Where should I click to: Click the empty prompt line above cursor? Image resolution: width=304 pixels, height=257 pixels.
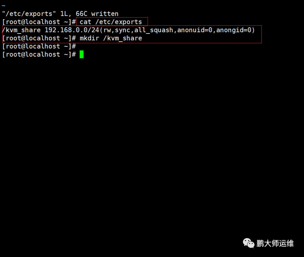pyautogui.click(x=39, y=46)
